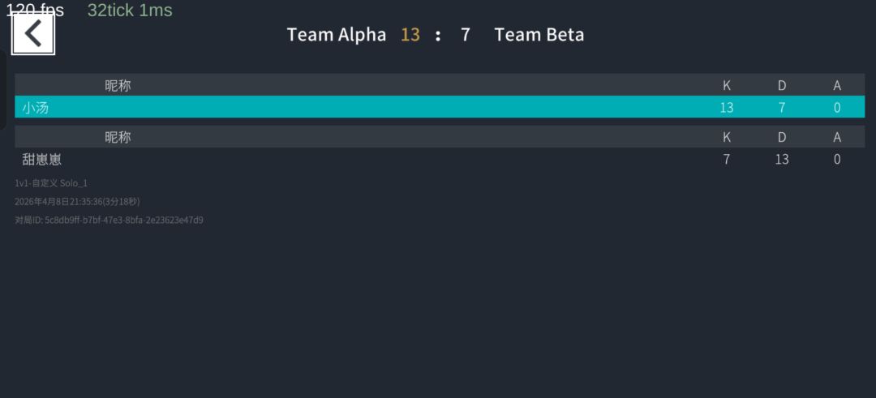Click the A column header above 小汤

point(837,85)
